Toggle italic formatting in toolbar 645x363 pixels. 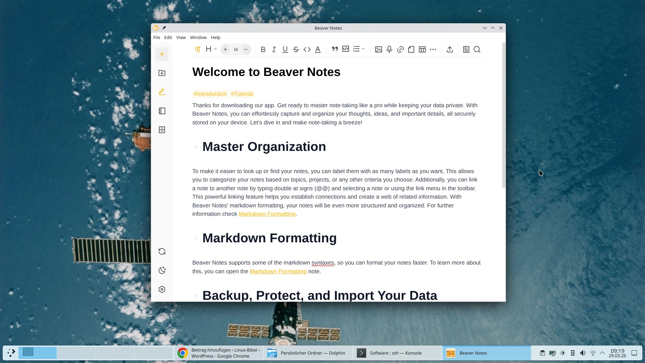point(274,49)
